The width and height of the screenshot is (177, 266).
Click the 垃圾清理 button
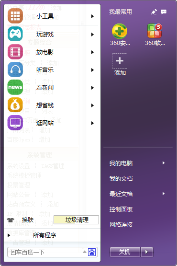76,220
